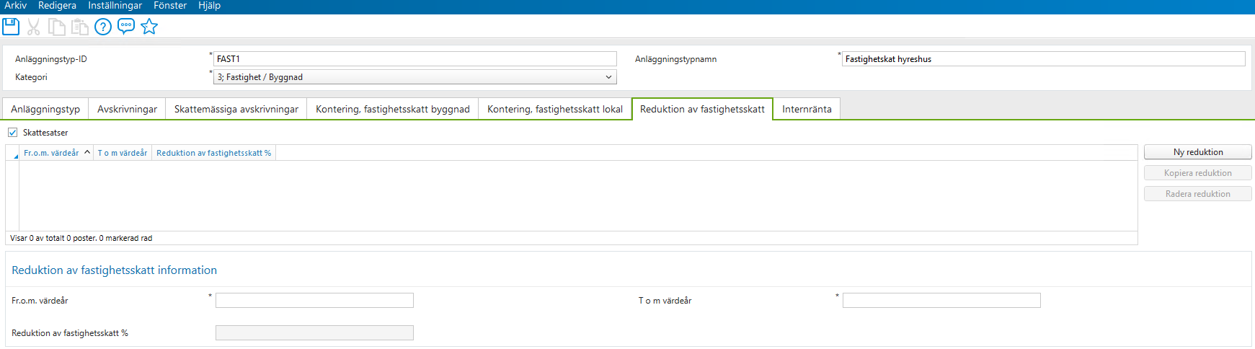Image resolution: width=1255 pixels, height=349 pixels.
Task: Open the Kategori dropdown
Action: click(x=415, y=77)
